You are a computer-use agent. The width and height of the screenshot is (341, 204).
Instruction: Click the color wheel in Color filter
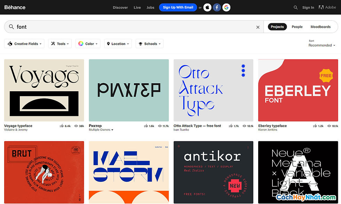(x=81, y=44)
